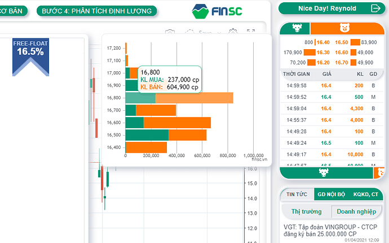Click the finsc.vn credit on the volume chart
389x243 pixels.
[259, 159]
